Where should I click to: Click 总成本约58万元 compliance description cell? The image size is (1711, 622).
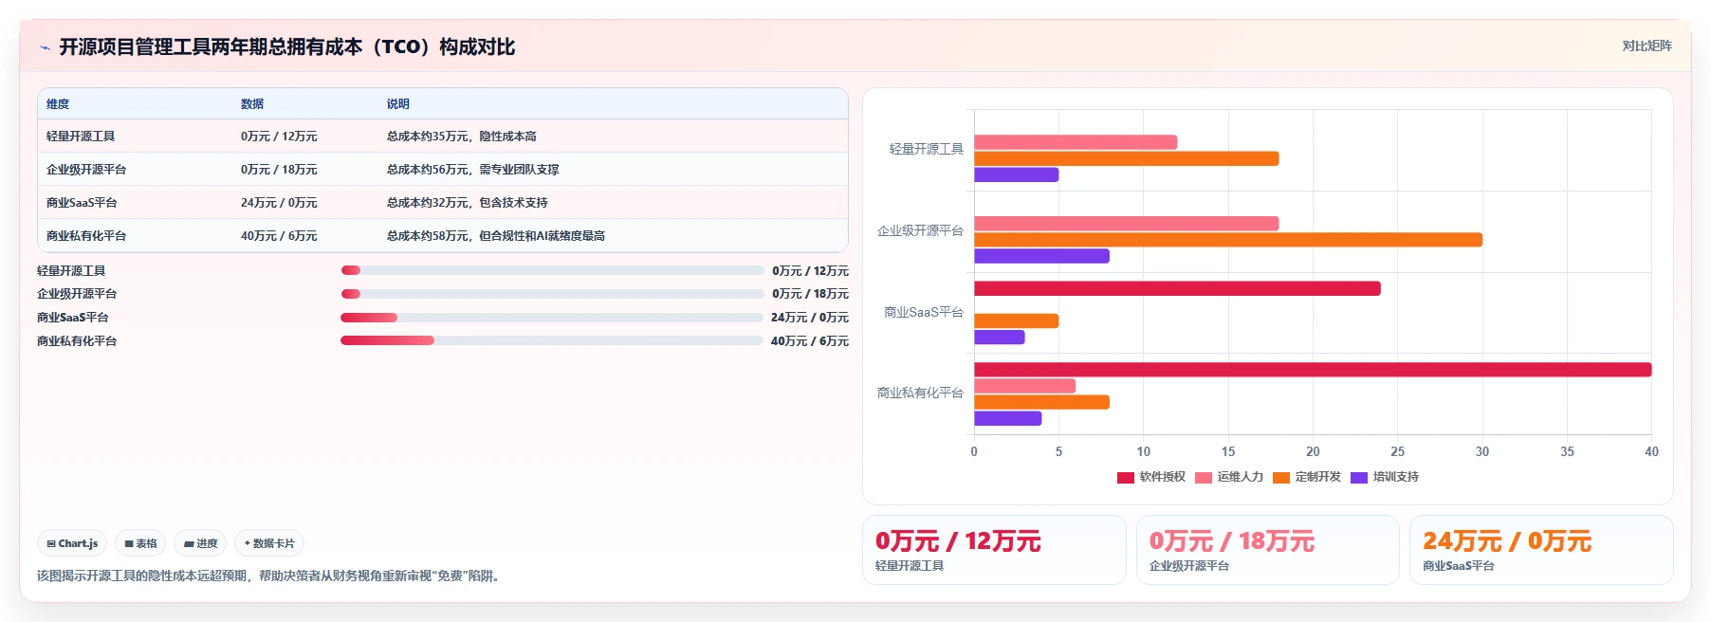click(x=496, y=236)
